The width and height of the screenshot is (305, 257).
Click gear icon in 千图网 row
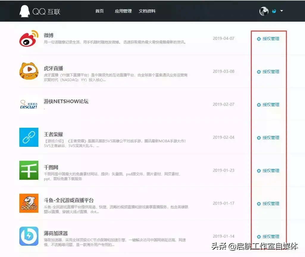259,171
